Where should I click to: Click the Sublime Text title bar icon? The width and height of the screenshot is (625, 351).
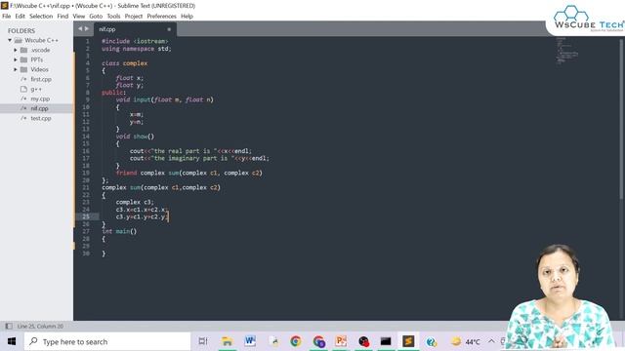[x=5, y=6]
